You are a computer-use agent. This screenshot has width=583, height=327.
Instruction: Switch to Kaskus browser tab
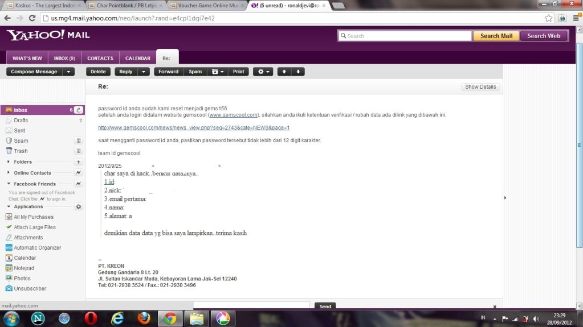pyautogui.click(x=44, y=6)
